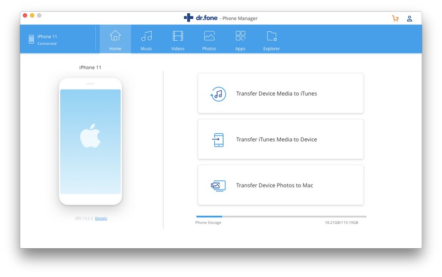Click the iOS 13.2.3 version text
Image resolution: width=442 pixels, height=277 pixels.
tap(84, 218)
